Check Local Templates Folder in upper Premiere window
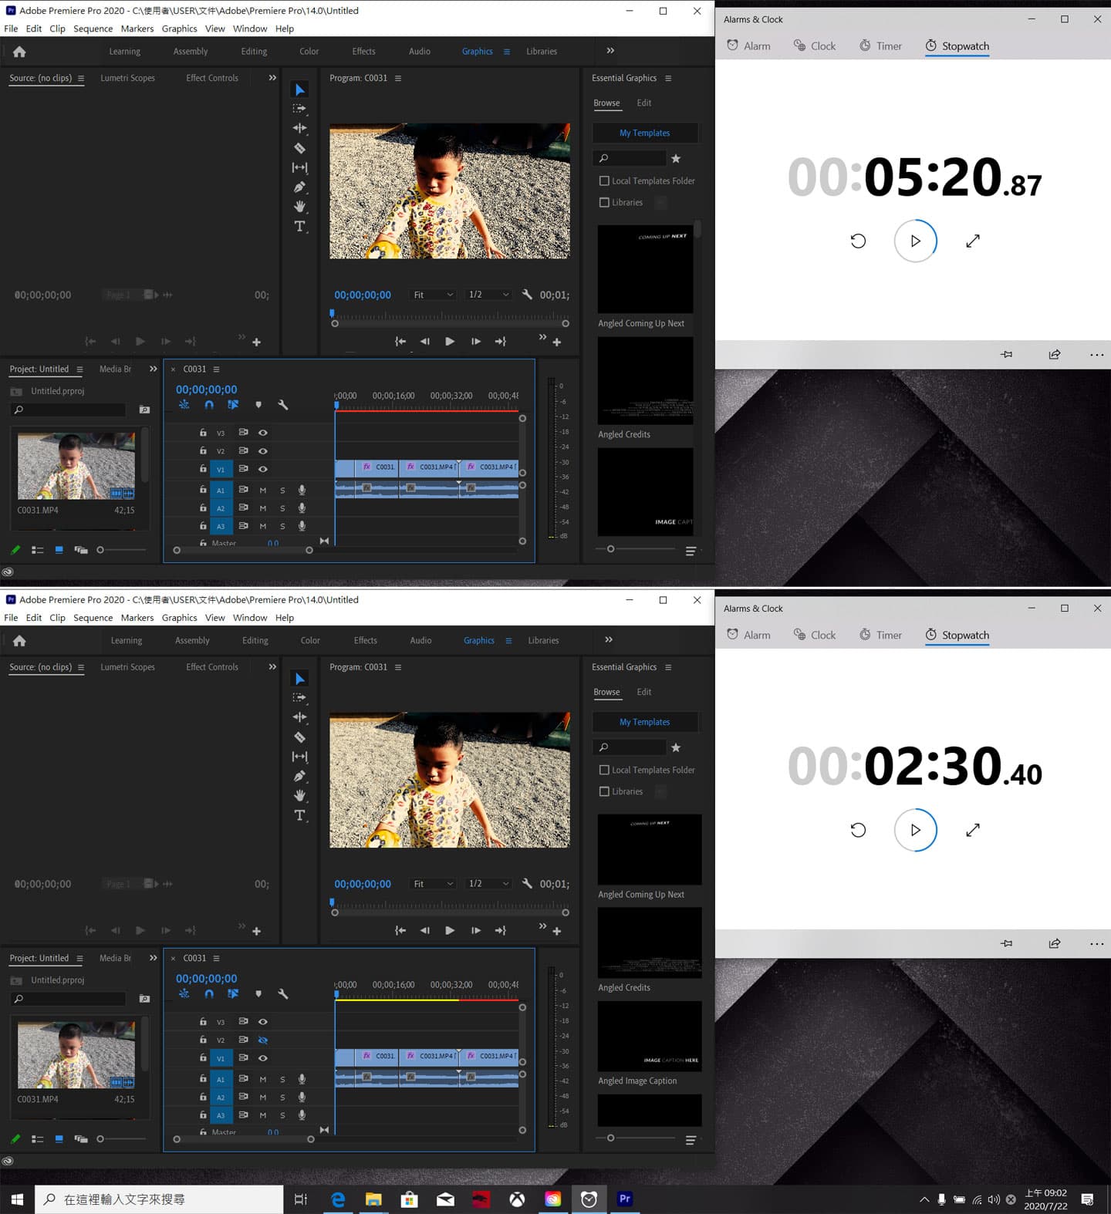This screenshot has width=1111, height=1214. [x=604, y=180]
